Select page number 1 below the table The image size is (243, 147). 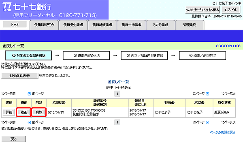[117, 122]
